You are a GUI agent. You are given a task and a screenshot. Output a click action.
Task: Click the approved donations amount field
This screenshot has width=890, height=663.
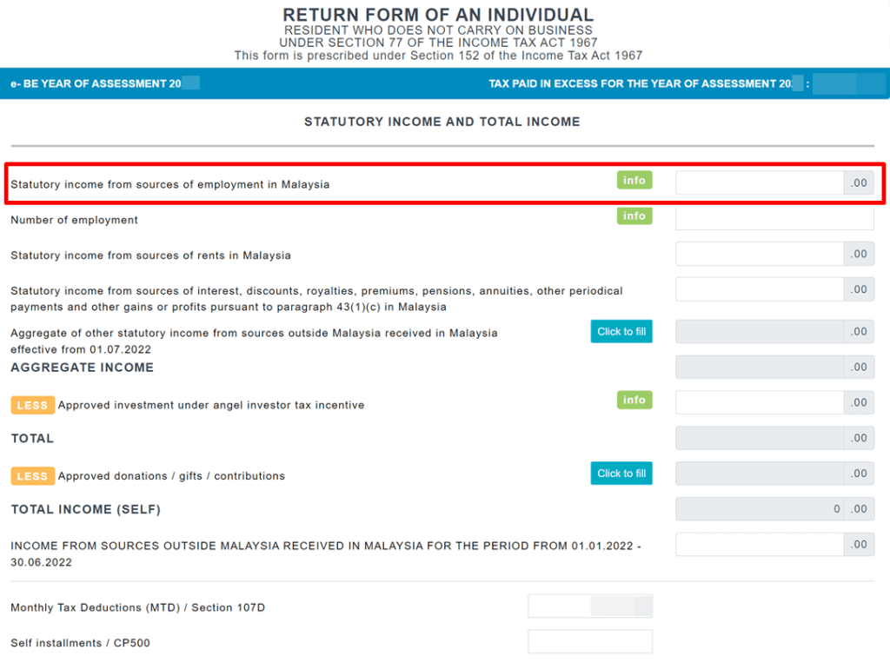759,474
